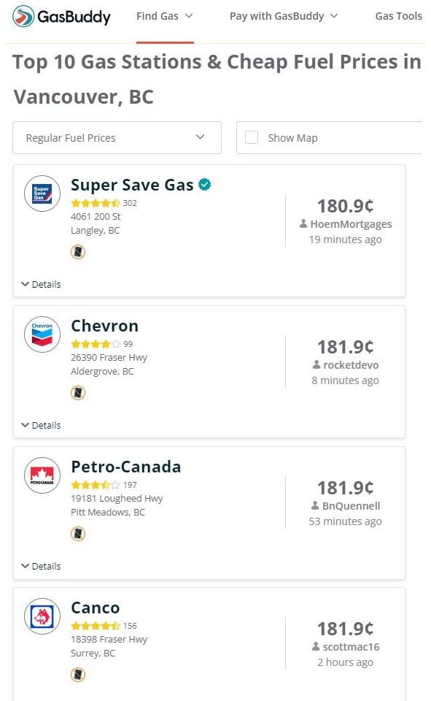Open the Find Gas menu

pyautogui.click(x=165, y=16)
